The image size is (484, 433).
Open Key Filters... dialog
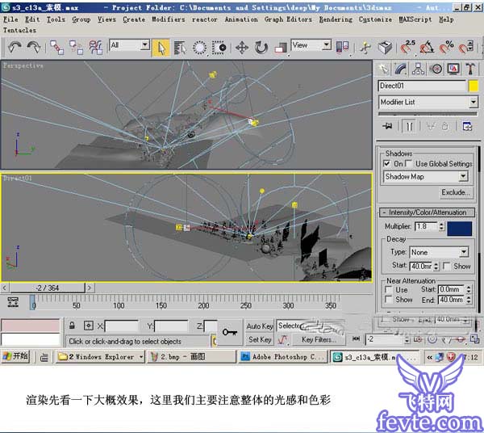tap(319, 339)
